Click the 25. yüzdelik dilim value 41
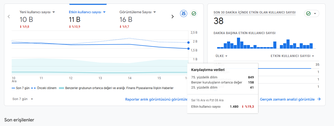Image resolution: width=334 pixels, height=126 pixels. point(252,88)
